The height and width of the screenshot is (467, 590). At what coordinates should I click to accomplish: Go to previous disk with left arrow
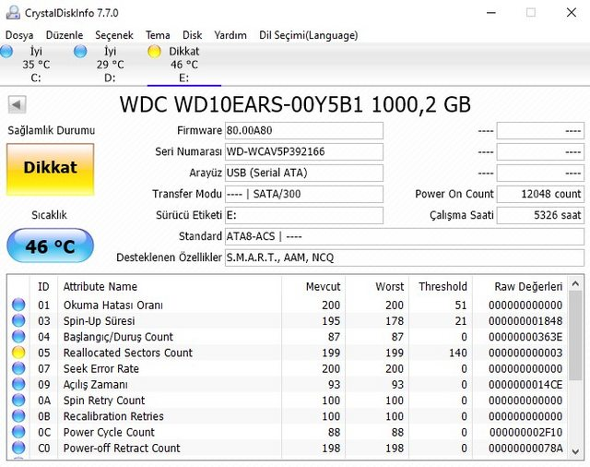[x=17, y=104]
